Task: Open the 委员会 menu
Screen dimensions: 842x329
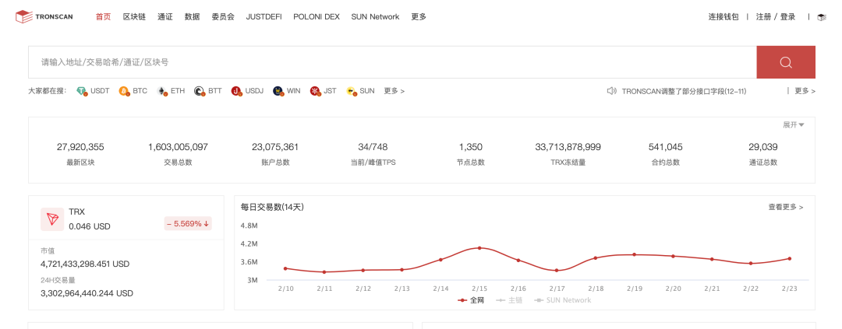Action: [223, 16]
